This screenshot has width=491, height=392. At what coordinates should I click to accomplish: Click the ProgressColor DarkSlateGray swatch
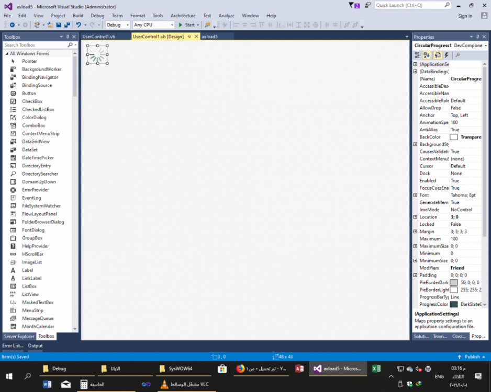click(453, 305)
